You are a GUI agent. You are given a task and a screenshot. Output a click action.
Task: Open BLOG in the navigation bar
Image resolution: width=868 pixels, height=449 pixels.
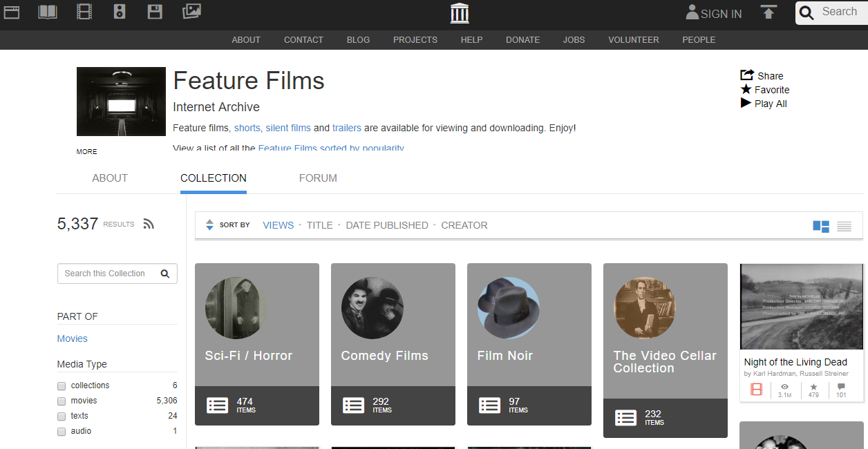tap(358, 39)
